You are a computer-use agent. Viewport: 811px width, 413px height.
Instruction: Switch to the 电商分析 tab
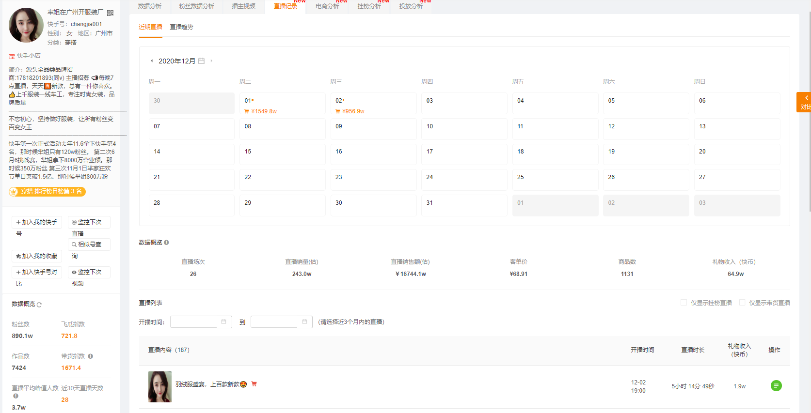(x=327, y=6)
